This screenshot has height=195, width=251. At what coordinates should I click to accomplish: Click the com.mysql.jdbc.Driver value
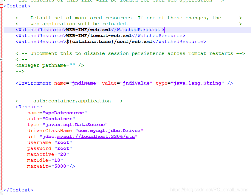coord(109,131)
